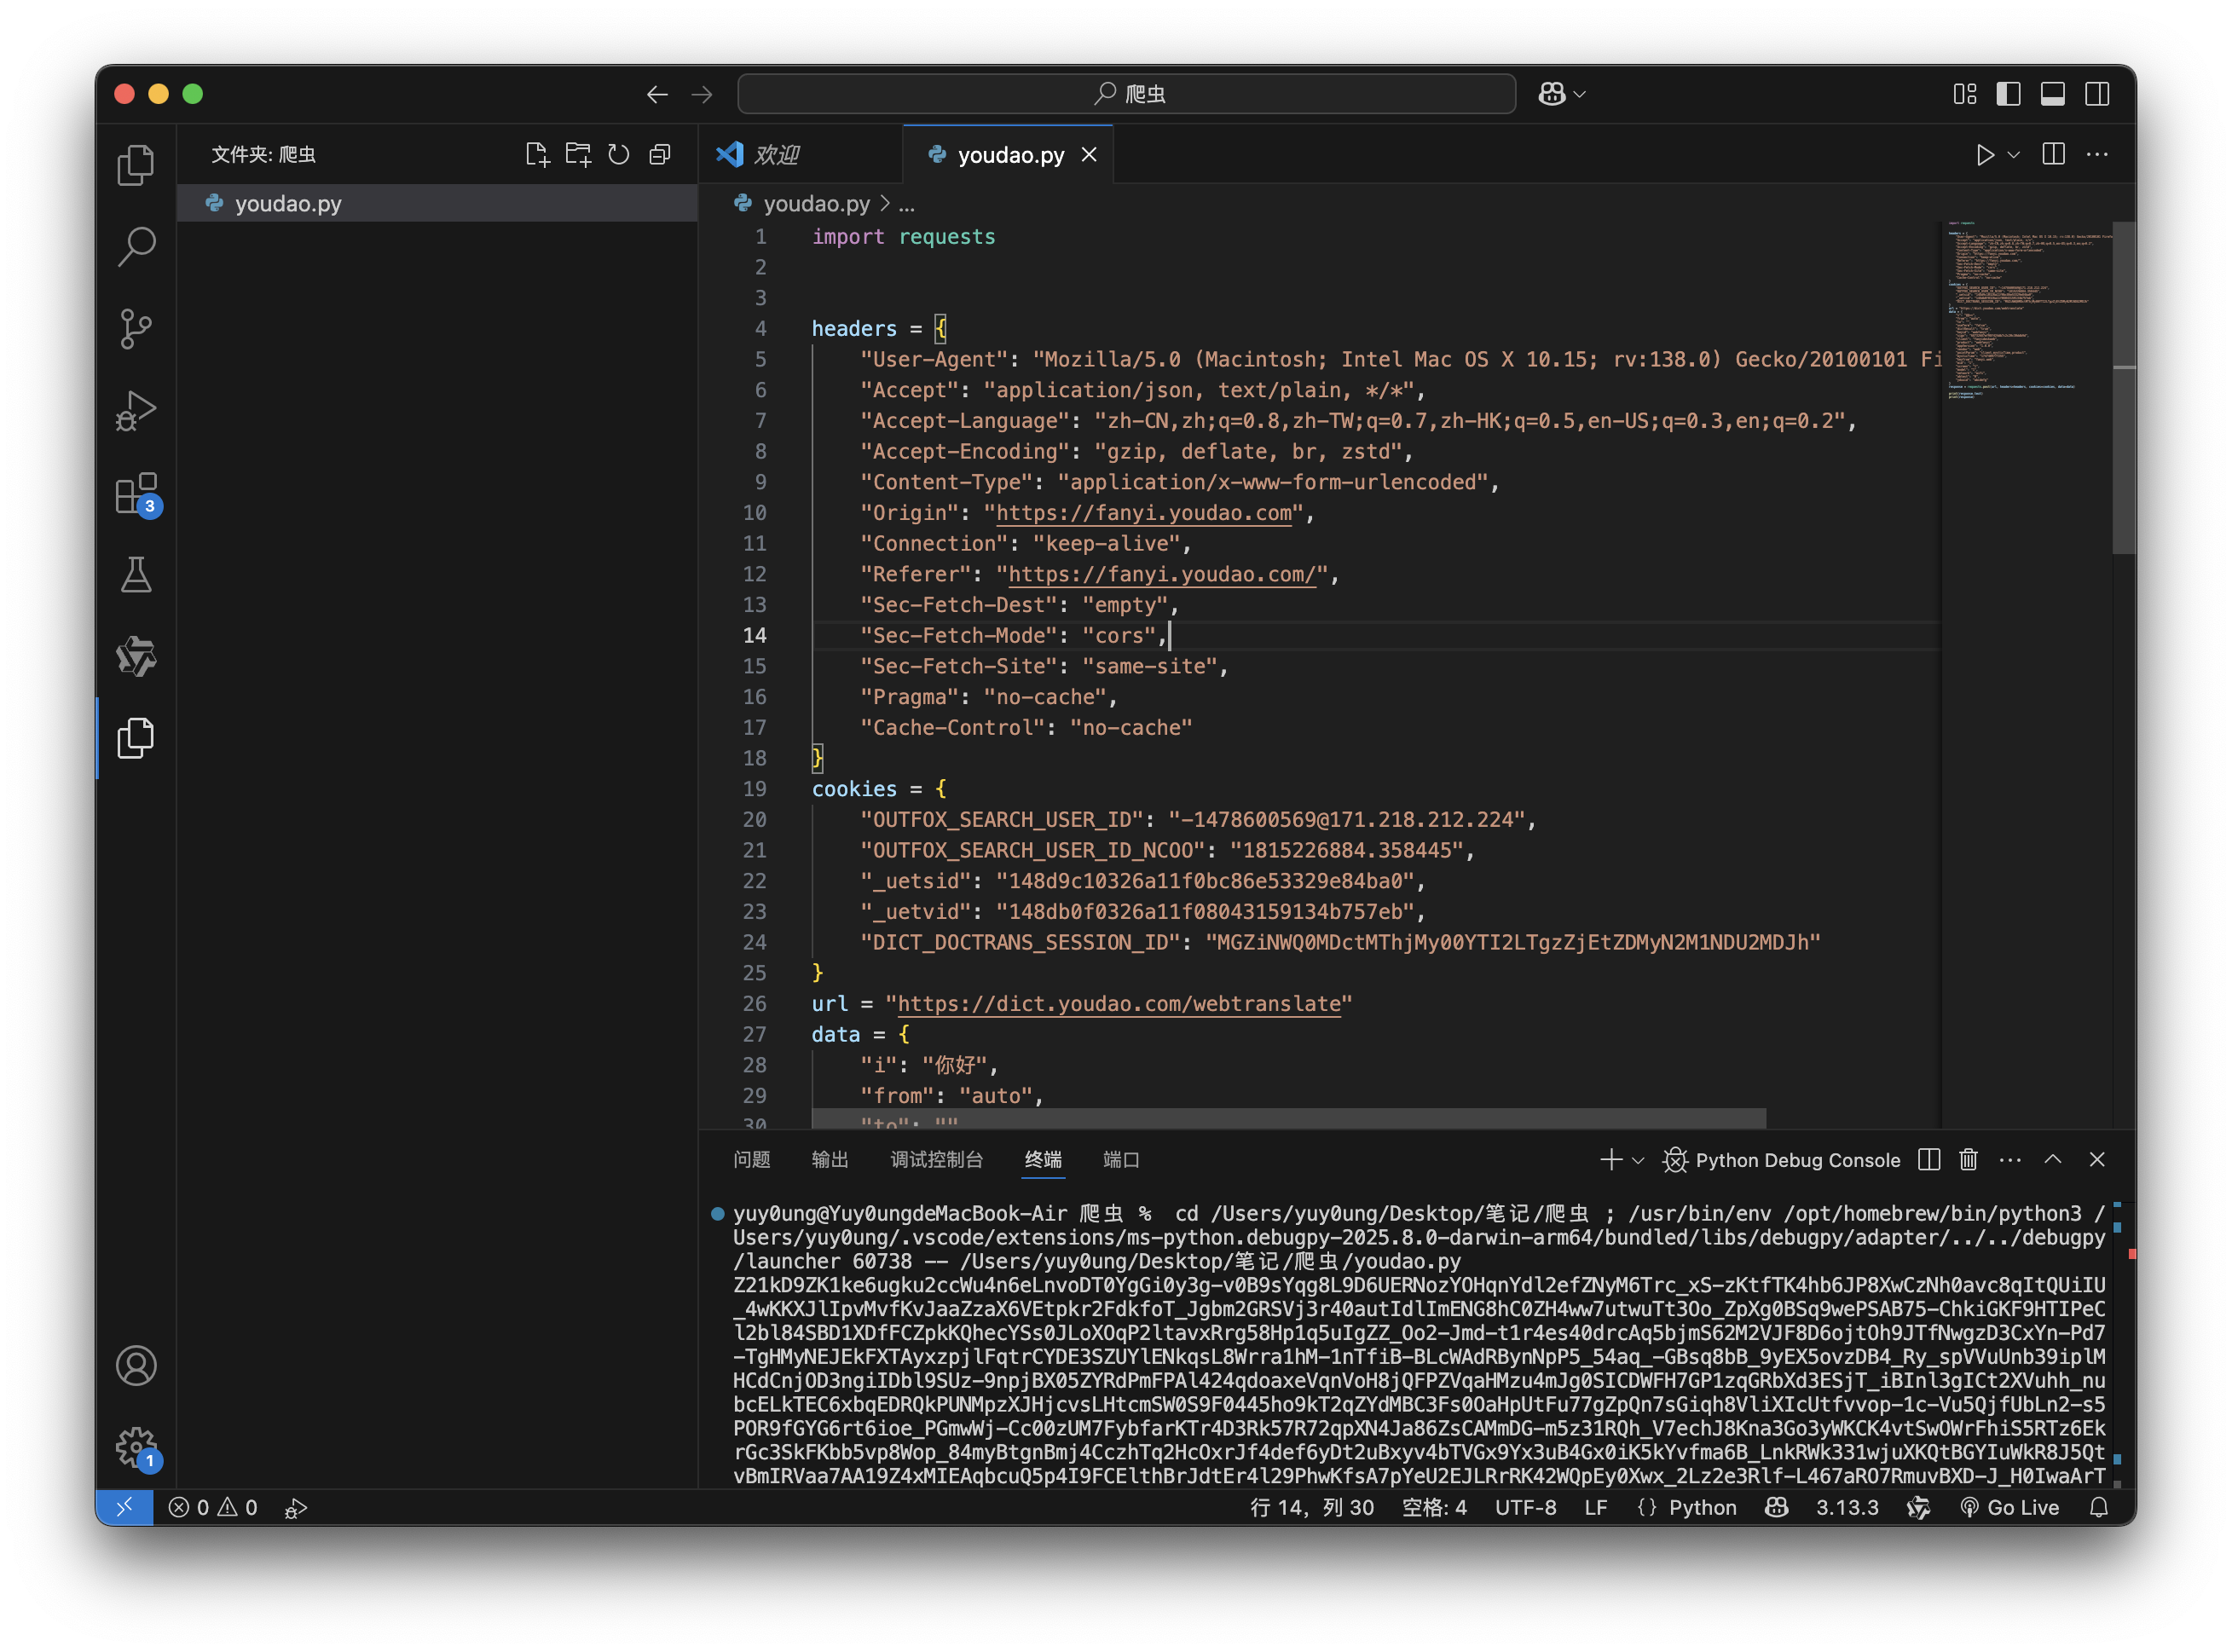Screen dimensions: 2232x1652
Task: Open the new terminal launch profile dropdown
Action: (1638, 1160)
